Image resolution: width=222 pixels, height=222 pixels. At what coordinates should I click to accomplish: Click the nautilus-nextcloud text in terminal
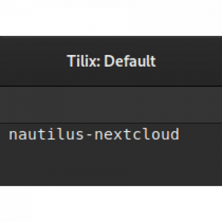pyautogui.click(x=94, y=134)
